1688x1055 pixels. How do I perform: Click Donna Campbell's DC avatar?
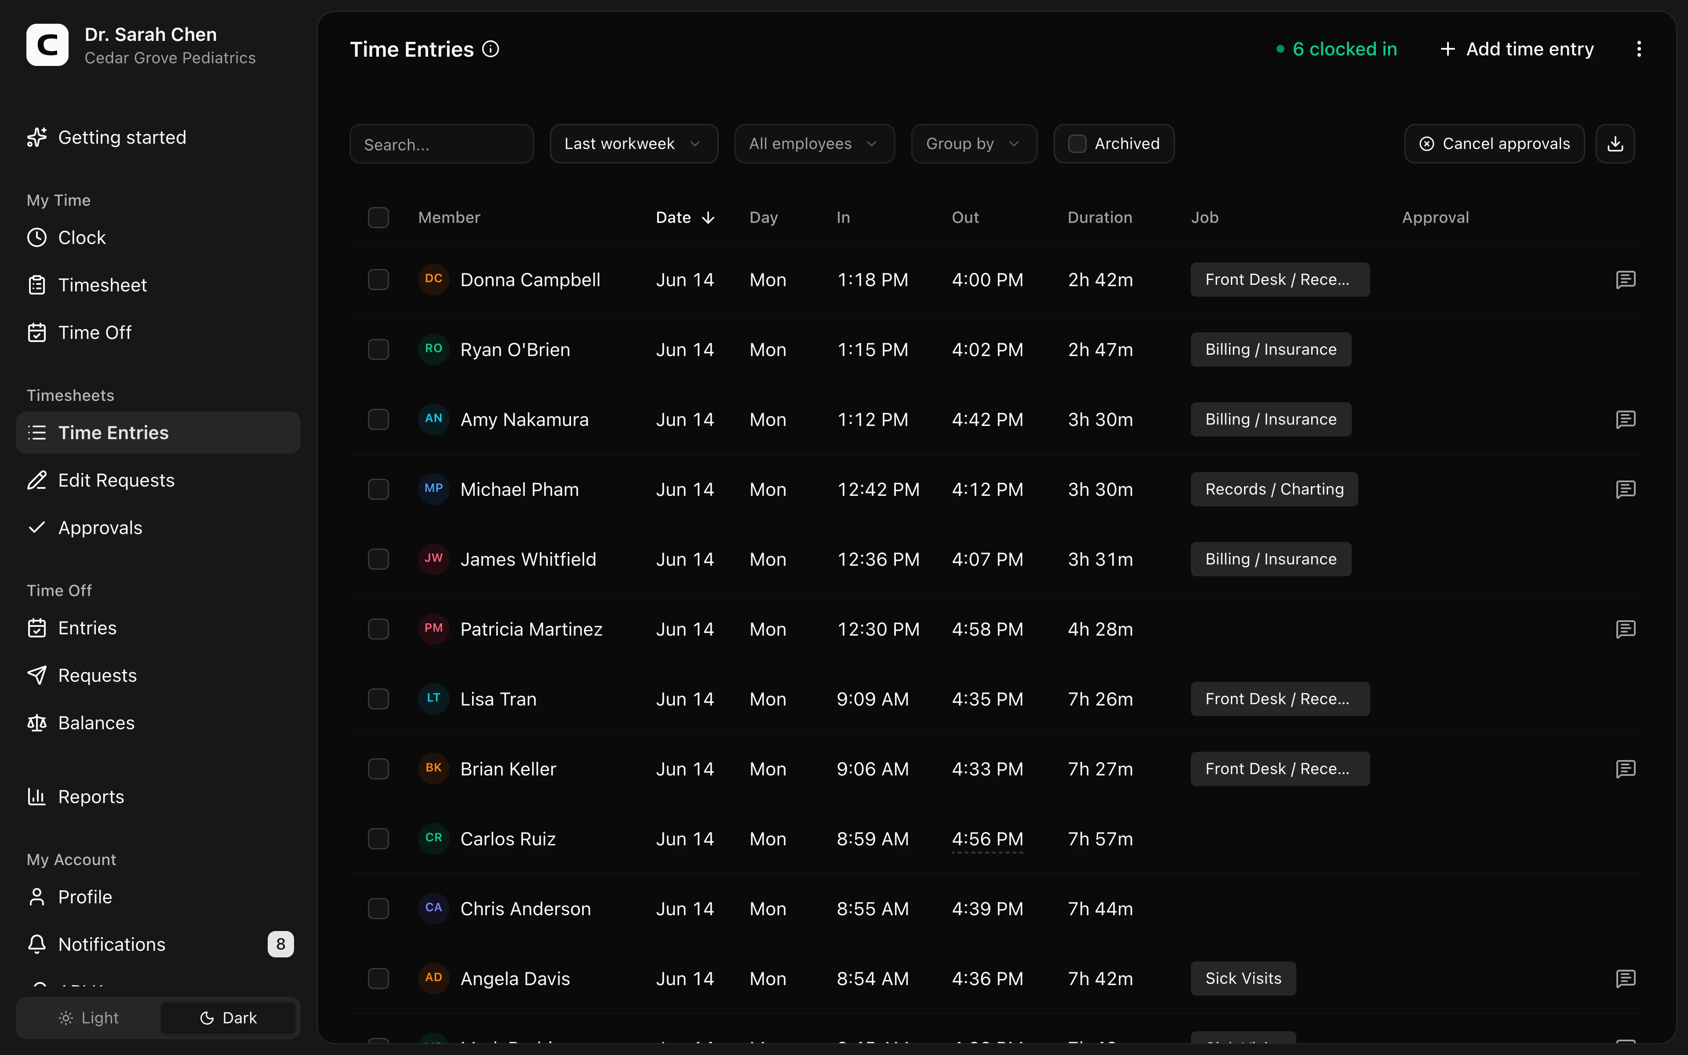[433, 279]
